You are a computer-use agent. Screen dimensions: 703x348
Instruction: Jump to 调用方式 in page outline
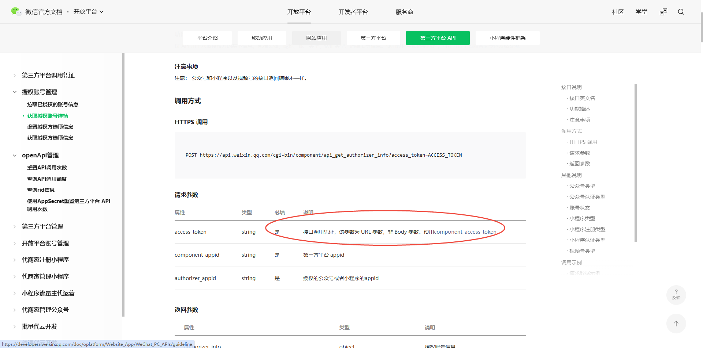coord(572,131)
